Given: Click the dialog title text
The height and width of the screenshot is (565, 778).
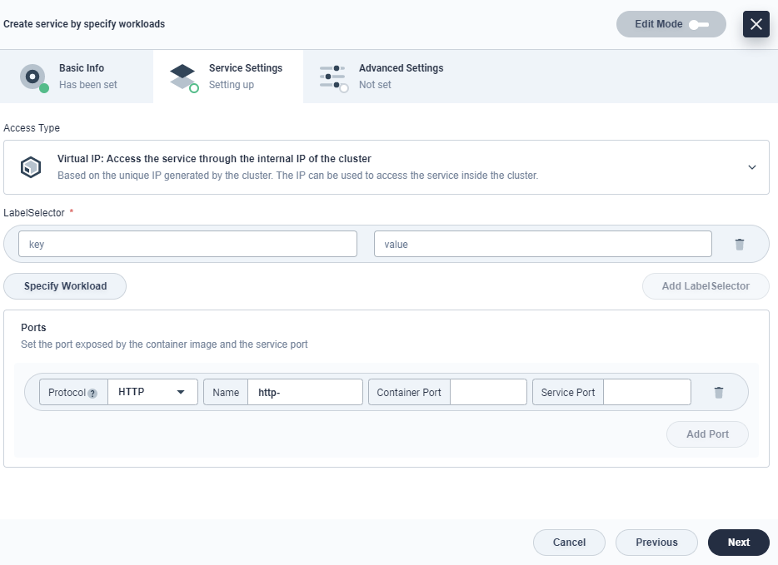Looking at the screenshot, I should pos(84,24).
